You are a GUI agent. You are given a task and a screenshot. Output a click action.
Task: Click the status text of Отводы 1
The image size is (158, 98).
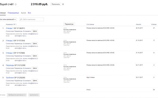click(100, 28)
